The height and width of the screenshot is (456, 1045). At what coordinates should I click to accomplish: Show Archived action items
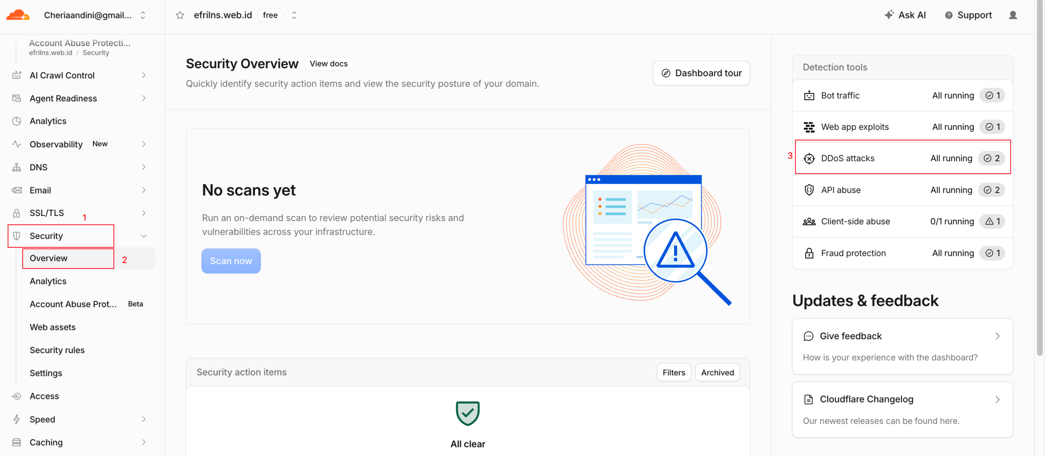click(717, 372)
